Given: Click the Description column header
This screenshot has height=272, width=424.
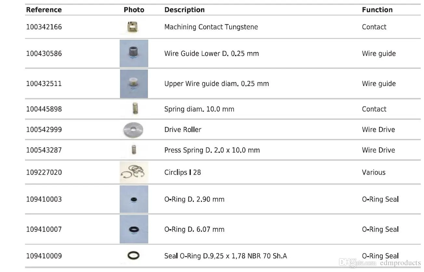Looking at the screenshot, I should pyautogui.click(x=184, y=10).
